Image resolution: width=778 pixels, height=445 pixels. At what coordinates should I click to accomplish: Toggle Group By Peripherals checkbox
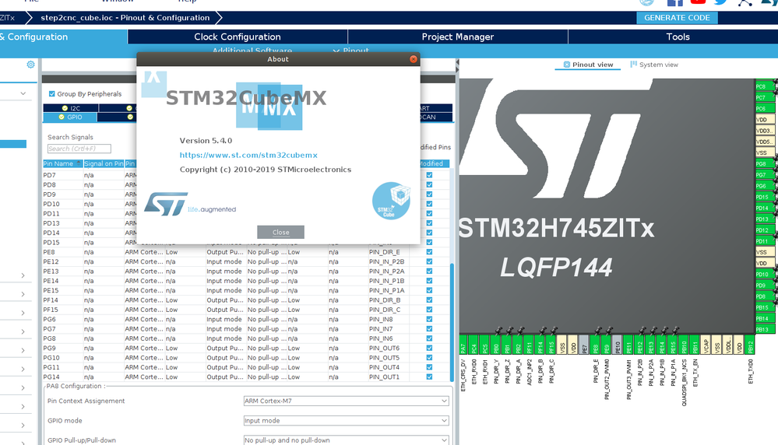click(51, 93)
